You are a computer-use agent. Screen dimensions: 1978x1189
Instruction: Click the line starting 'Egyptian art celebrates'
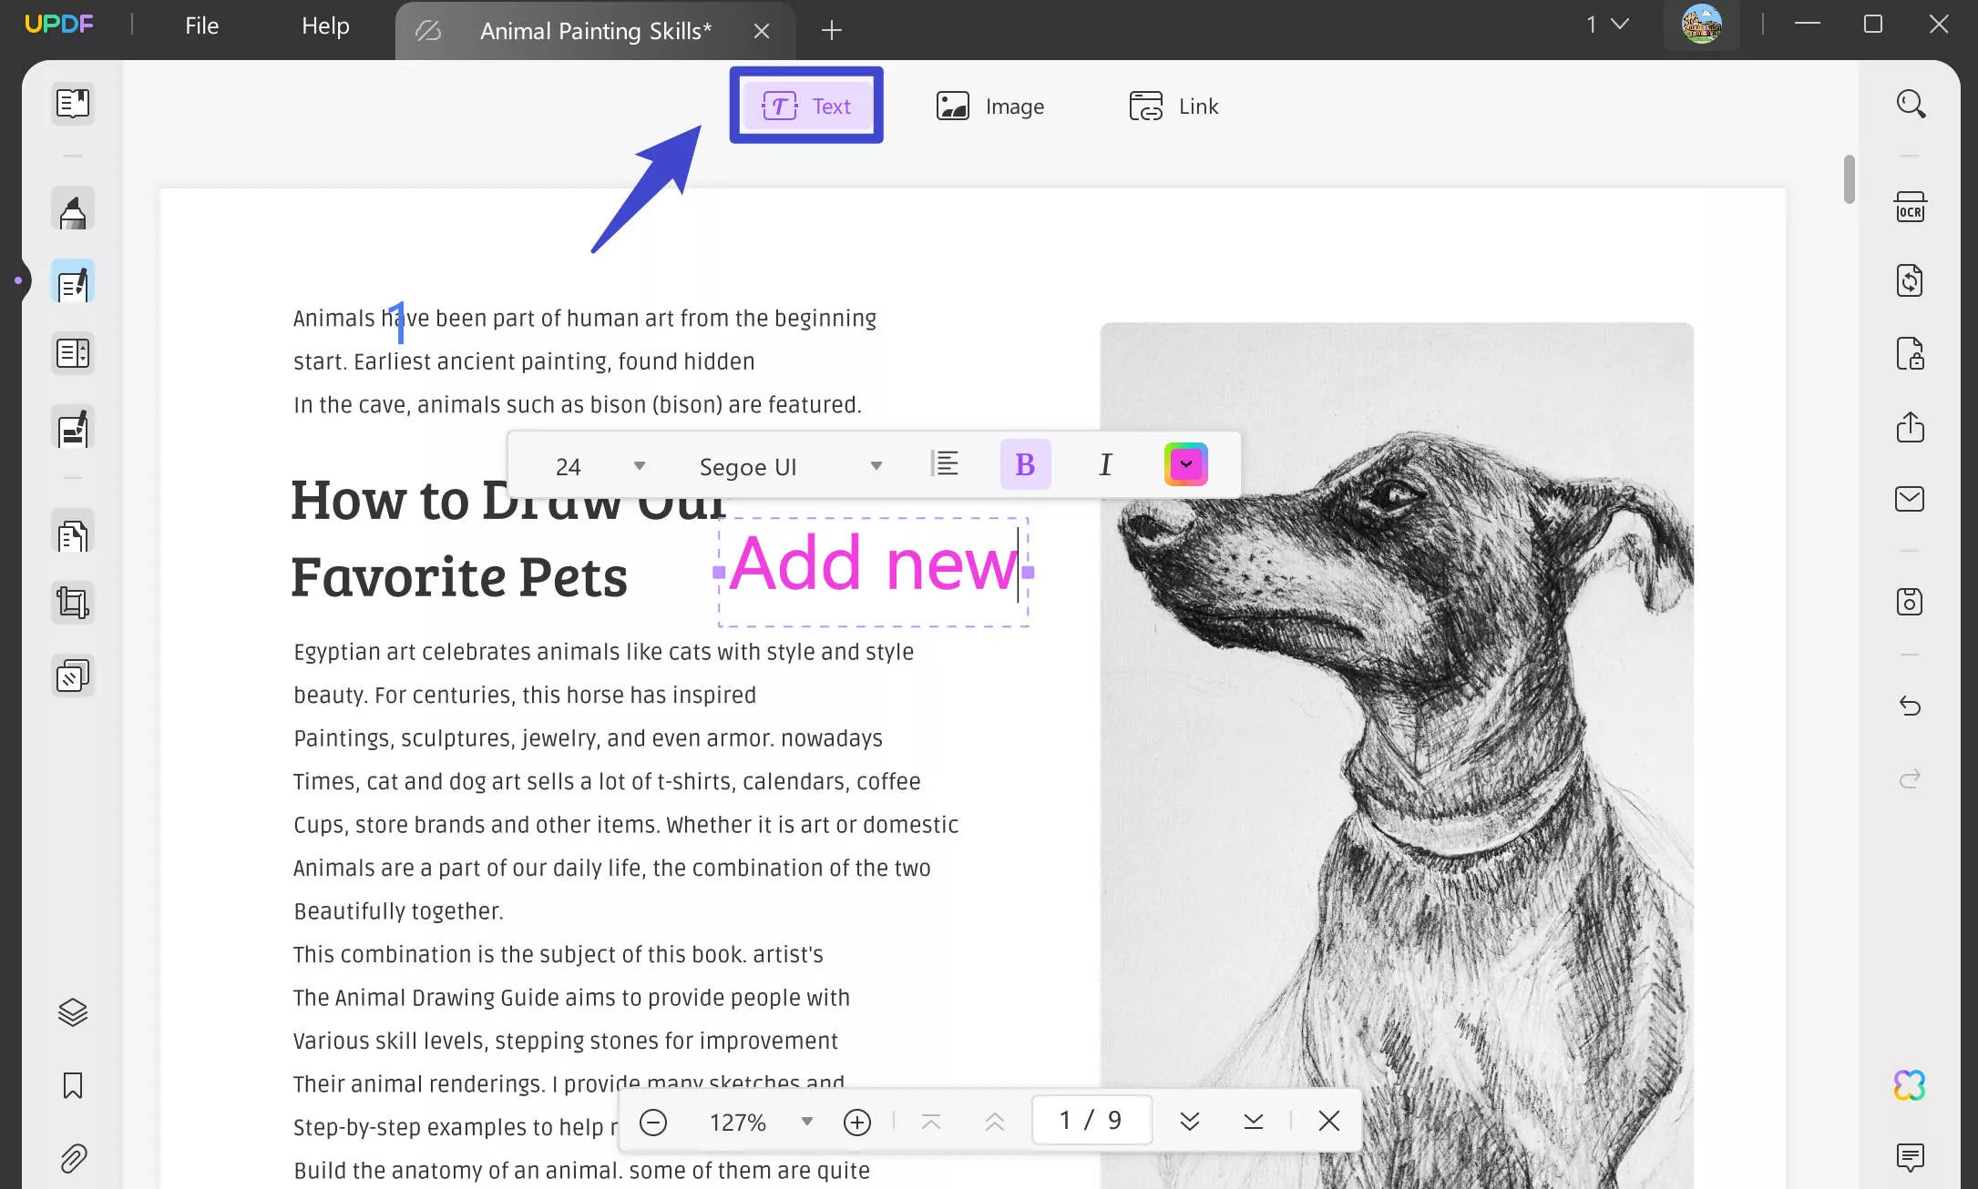coord(603,653)
